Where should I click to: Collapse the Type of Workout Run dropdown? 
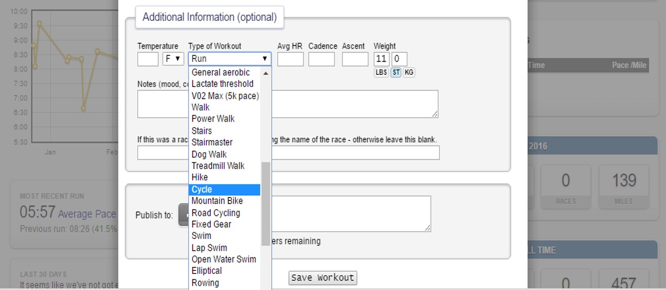tap(230, 59)
